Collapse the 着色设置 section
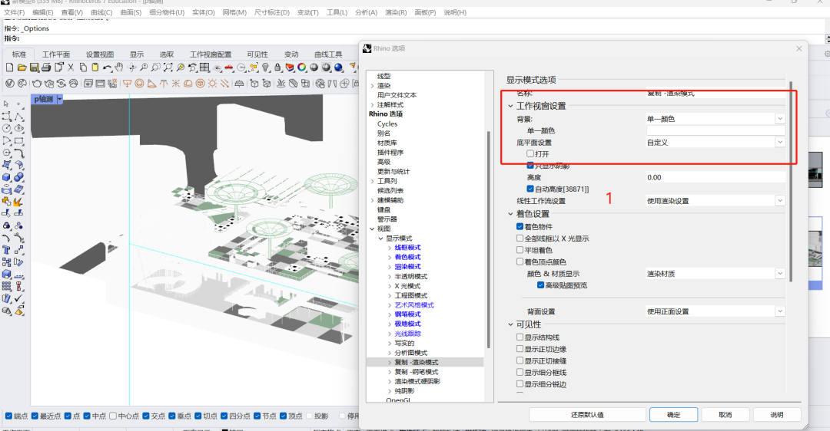This screenshot has width=830, height=431. coord(511,214)
